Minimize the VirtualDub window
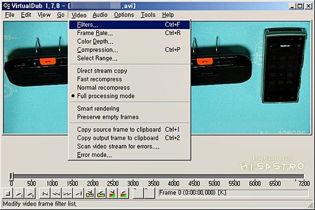This screenshot has width=315, height=210. [292, 6]
